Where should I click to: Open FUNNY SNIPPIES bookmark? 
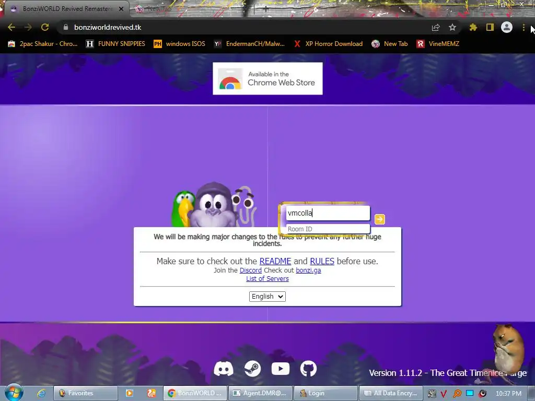coord(115,44)
